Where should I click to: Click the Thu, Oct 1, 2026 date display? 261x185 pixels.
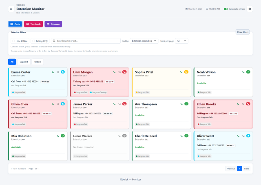194,9
